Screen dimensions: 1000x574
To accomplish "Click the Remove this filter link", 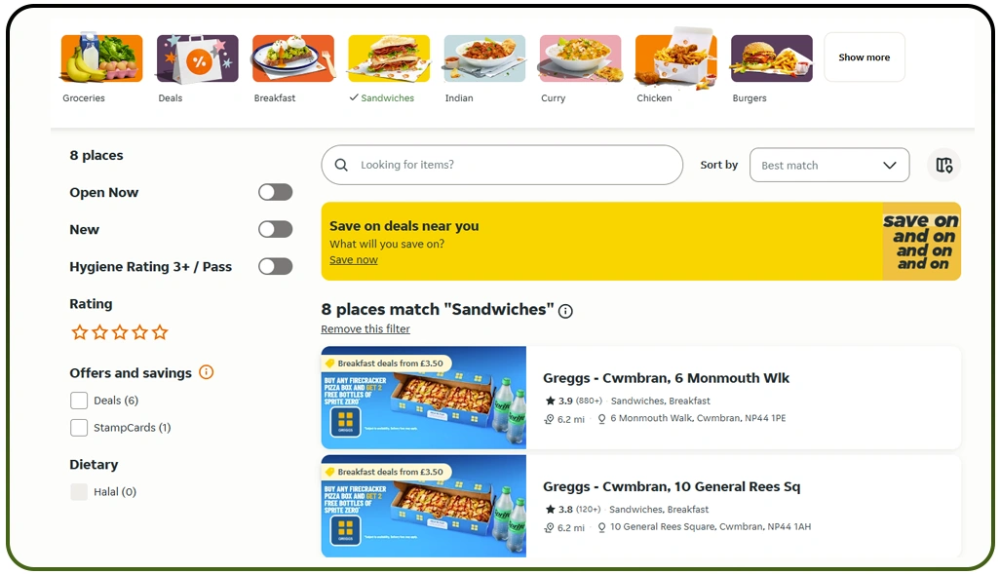I will 365,329.
